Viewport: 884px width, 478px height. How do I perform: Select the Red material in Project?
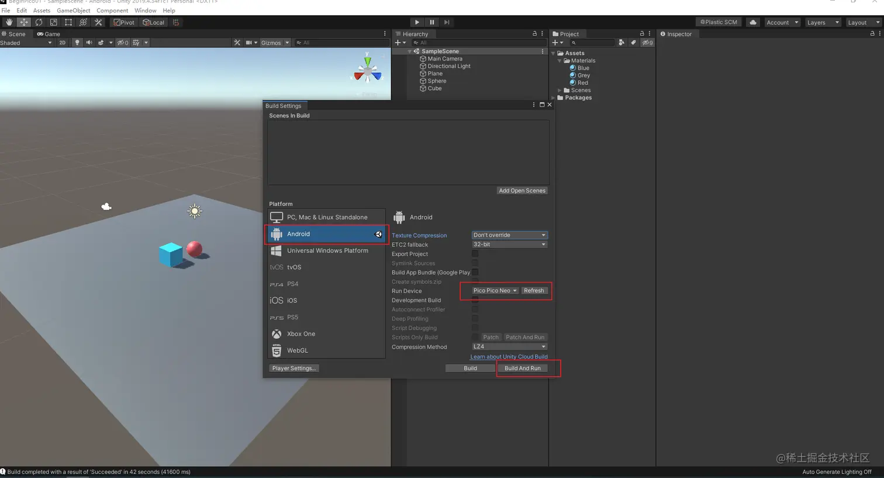pyautogui.click(x=579, y=83)
